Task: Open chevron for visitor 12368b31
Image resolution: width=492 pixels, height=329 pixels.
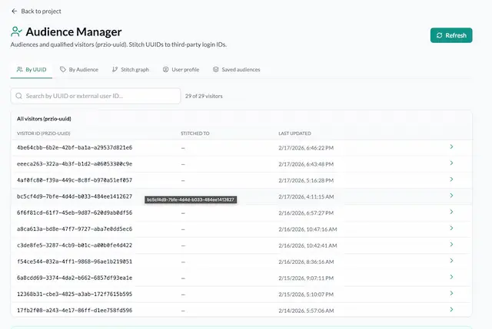Action: tap(451, 294)
